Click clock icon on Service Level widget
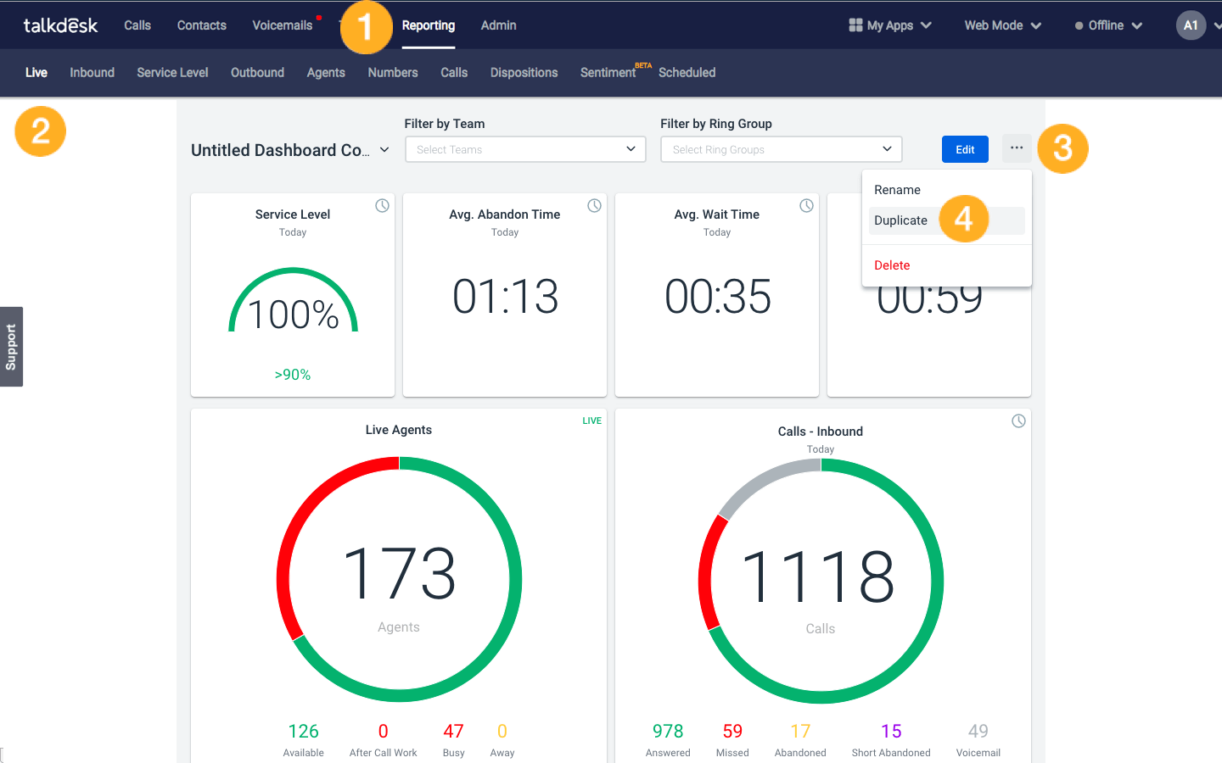 click(x=383, y=206)
